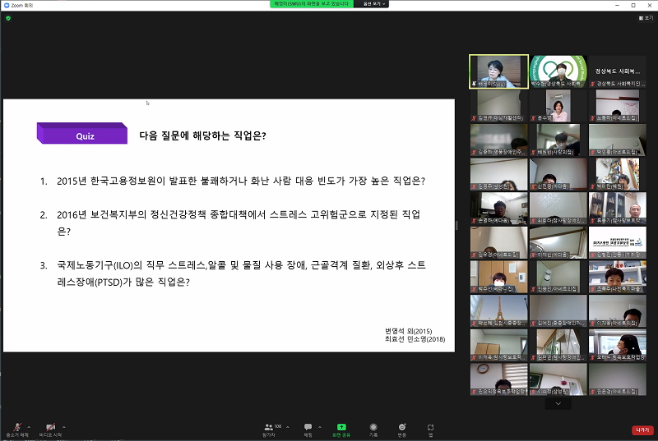This screenshot has width=658, height=441.
Task: Select the tile with white banner logo
Action: coord(618,243)
